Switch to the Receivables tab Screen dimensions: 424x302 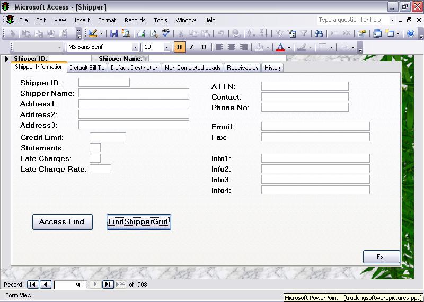[x=242, y=68]
